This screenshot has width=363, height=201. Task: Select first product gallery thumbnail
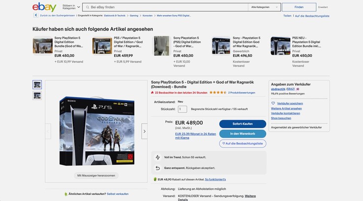coord(37,85)
